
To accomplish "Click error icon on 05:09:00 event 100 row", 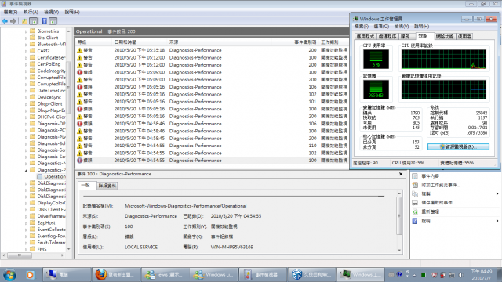I will [80, 72].
